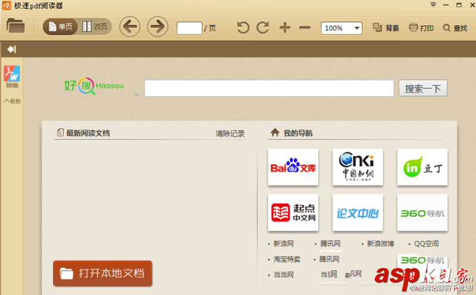Click the Haosou logo
The image size is (476, 295).
[94, 86]
